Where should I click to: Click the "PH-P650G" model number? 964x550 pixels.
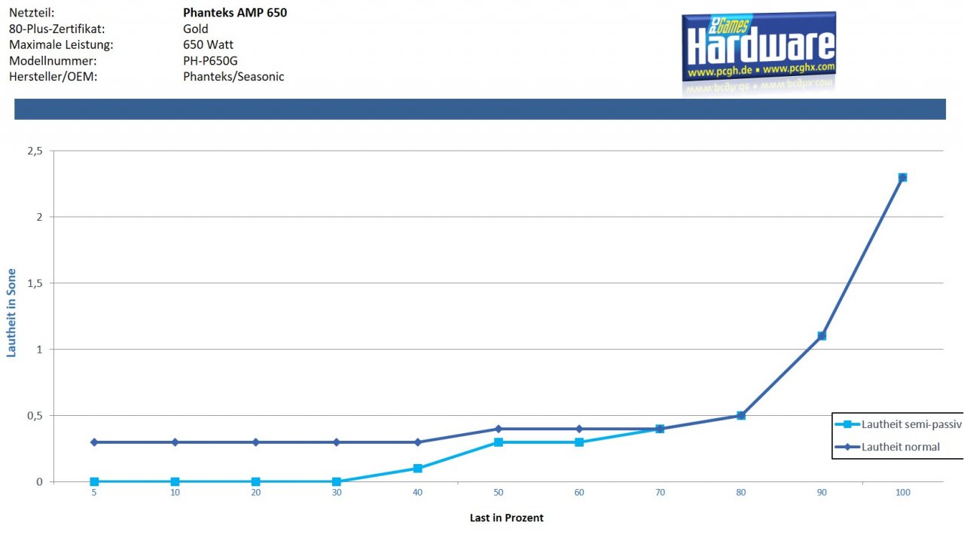point(210,60)
